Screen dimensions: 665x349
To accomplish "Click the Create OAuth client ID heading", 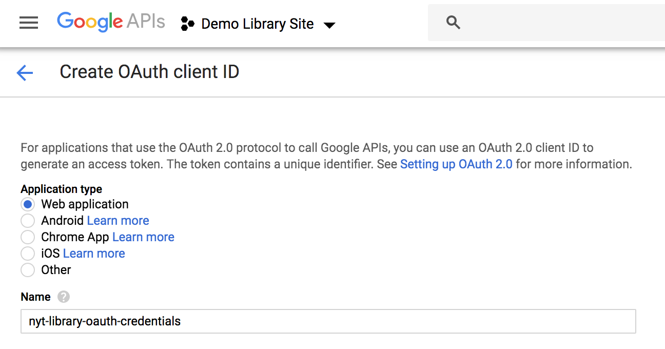I will 149,72.
